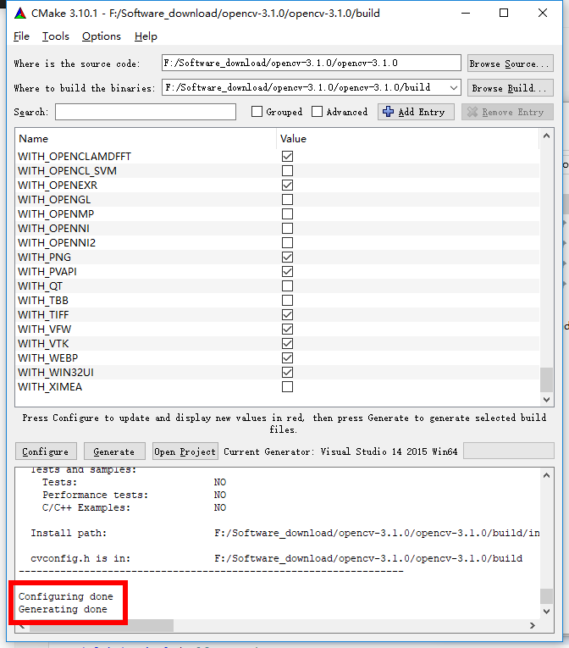
Task: Check the WITH_OPENMP option
Action: (x=287, y=214)
